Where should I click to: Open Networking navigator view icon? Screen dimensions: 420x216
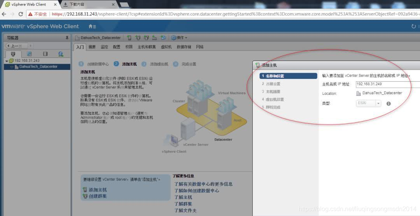[61, 54]
